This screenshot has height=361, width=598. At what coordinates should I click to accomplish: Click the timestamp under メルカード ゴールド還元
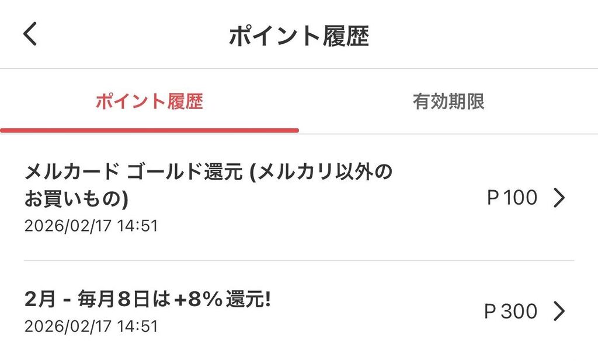tap(91, 226)
